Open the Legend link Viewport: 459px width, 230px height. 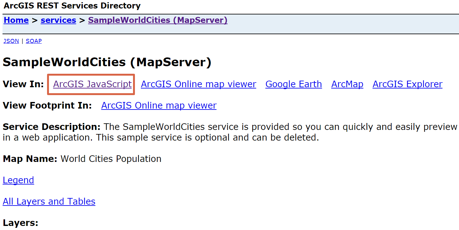pyautogui.click(x=19, y=180)
